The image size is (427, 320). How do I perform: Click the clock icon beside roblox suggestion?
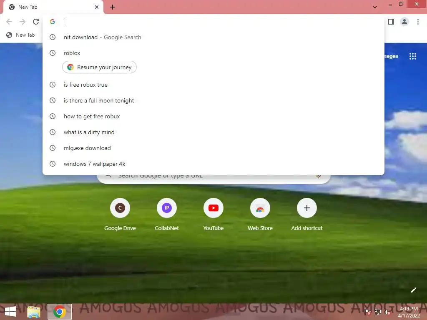pos(53,53)
